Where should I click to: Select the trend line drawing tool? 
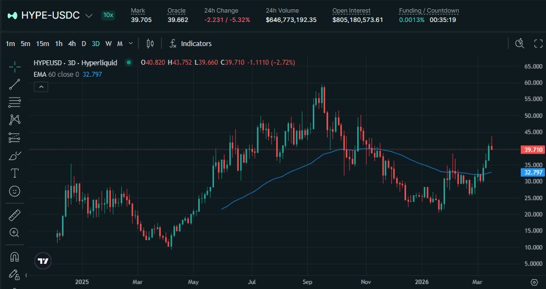click(x=15, y=84)
